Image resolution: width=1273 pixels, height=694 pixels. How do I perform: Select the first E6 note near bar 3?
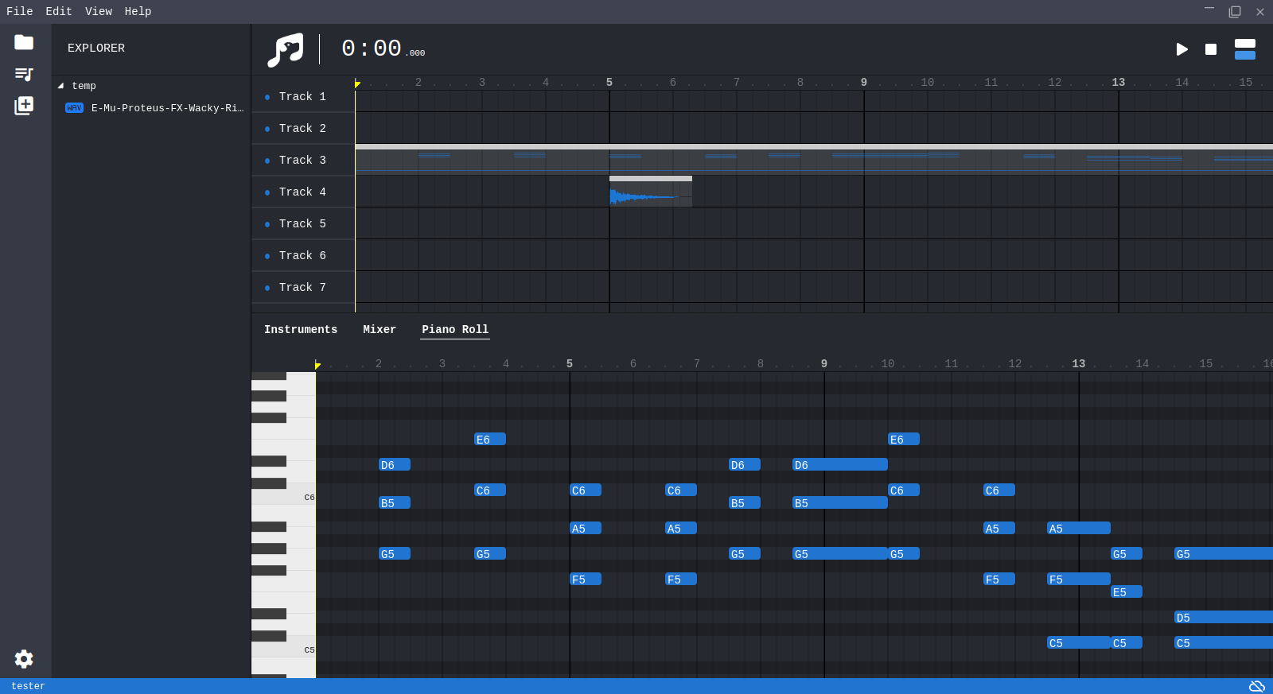coord(490,439)
